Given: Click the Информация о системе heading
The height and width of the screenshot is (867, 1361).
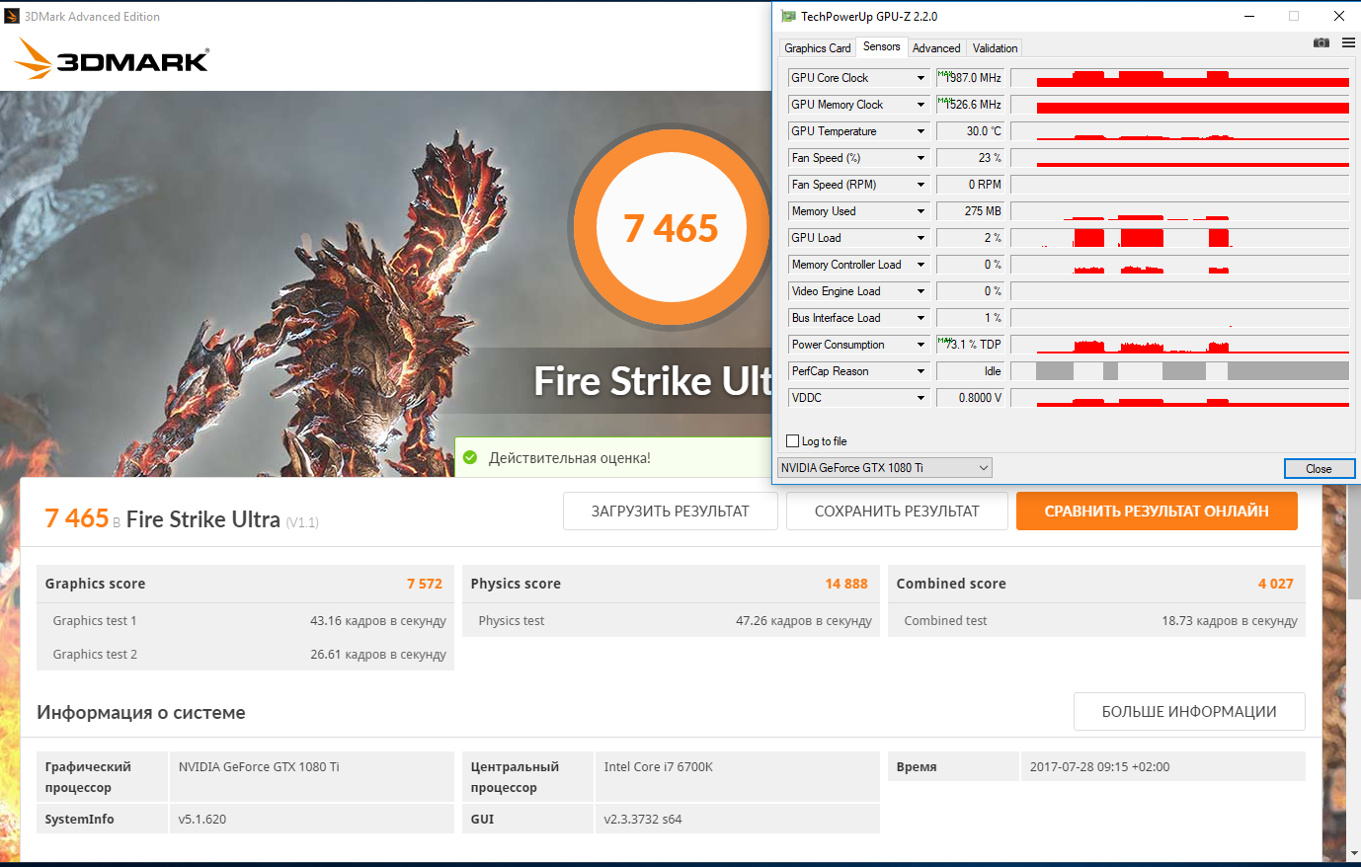Looking at the screenshot, I should point(141,713).
